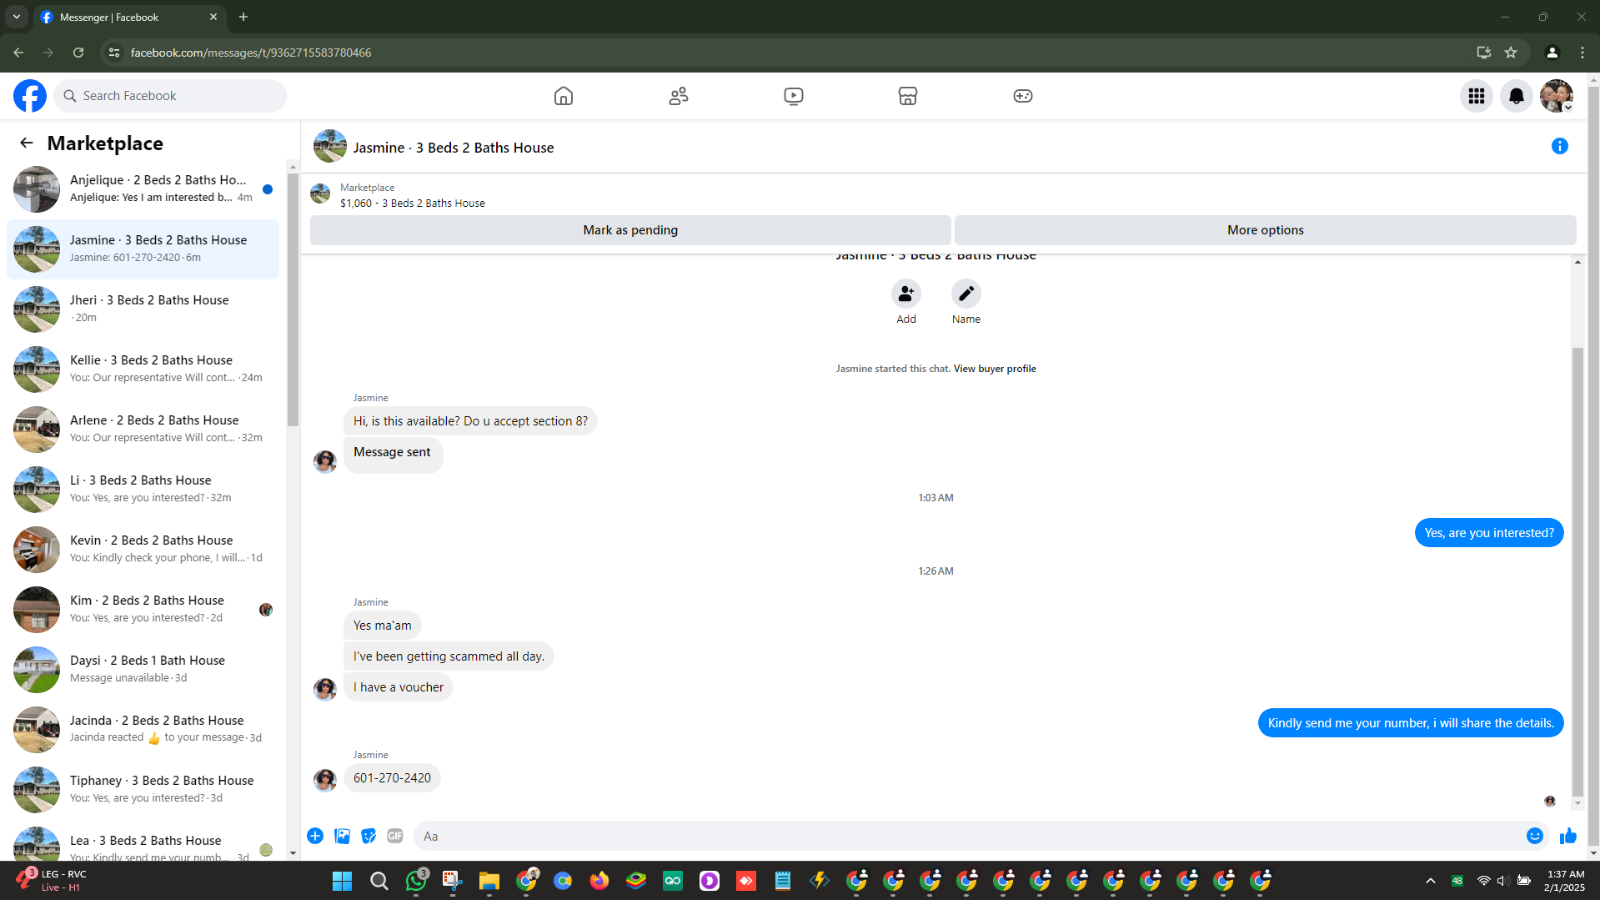Viewport: 1600px width, 900px height.
Task: Click the 'Hi, is this available?' message
Action: [470, 421]
